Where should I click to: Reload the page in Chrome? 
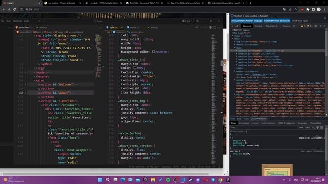pyautogui.click(x=14, y=9)
